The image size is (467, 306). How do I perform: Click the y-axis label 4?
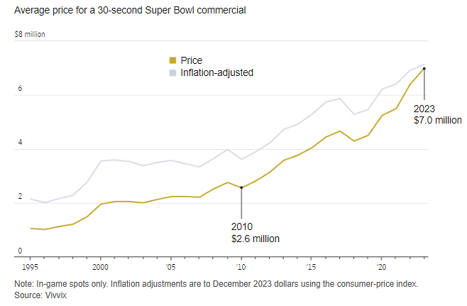click(21, 143)
